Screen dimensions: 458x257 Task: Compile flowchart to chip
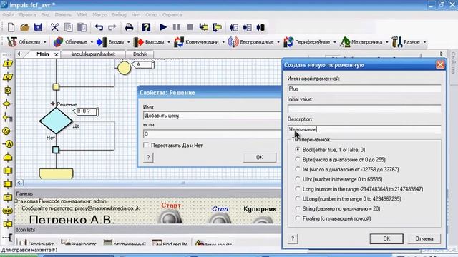260,27
